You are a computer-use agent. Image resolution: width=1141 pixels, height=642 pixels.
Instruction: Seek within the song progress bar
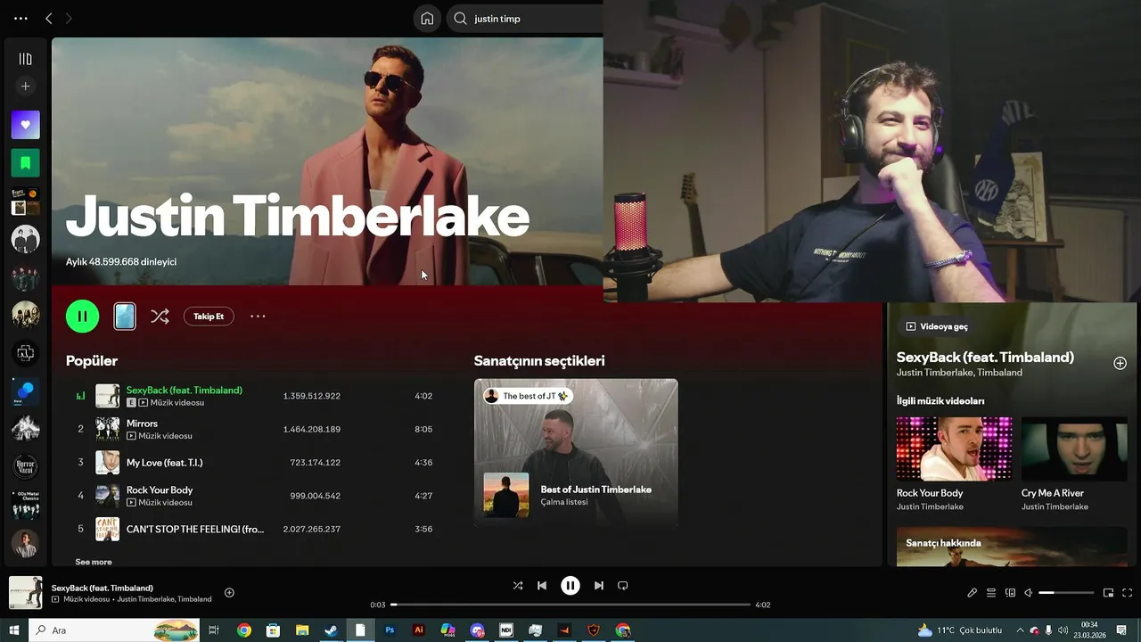(570, 605)
